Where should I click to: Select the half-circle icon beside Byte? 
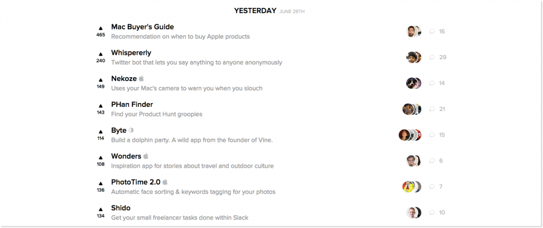pos(131,130)
